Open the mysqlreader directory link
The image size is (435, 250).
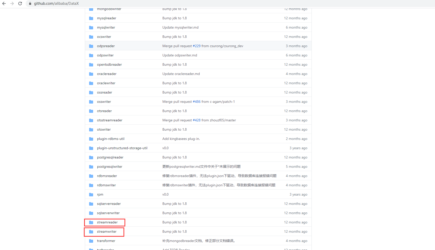[x=107, y=18]
